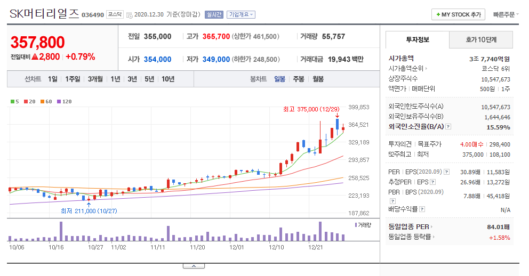Screen dimensions: 529x276
Task: Click the stock code 036490
Action: 93,15
